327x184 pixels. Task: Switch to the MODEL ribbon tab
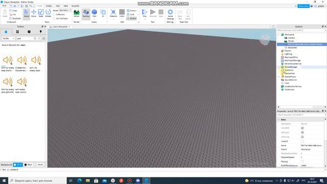coord(49,6)
